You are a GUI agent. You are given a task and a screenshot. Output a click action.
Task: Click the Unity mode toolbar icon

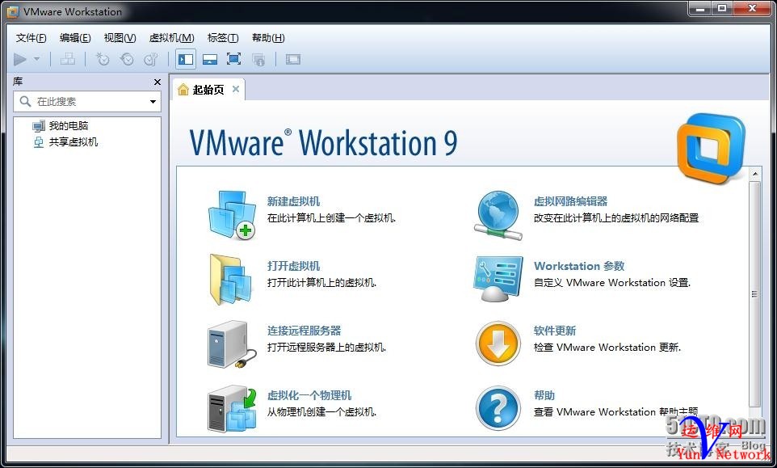pos(258,60)
